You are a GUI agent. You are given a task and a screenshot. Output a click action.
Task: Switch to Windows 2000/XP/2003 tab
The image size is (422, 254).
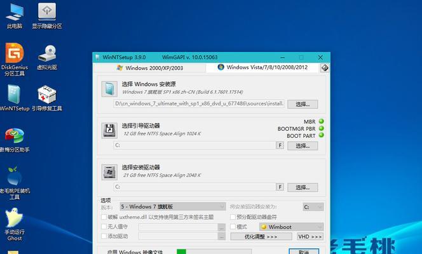click(150, 68)
